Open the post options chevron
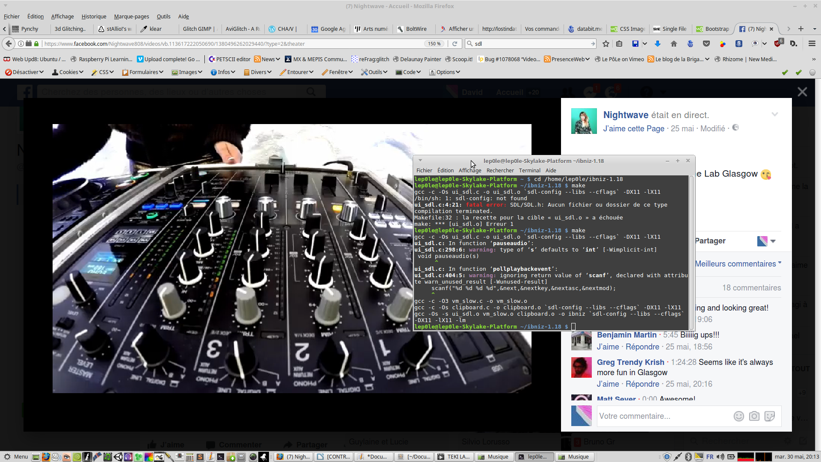Image resolution: width=821 pixels, height=462 pixels. pos(774,115)
